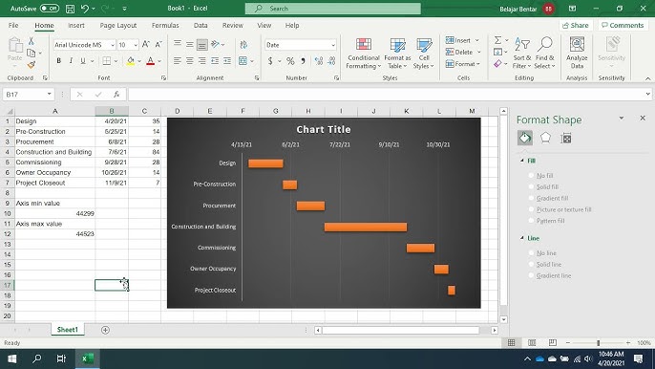Click the Share button

coord(576,26)
